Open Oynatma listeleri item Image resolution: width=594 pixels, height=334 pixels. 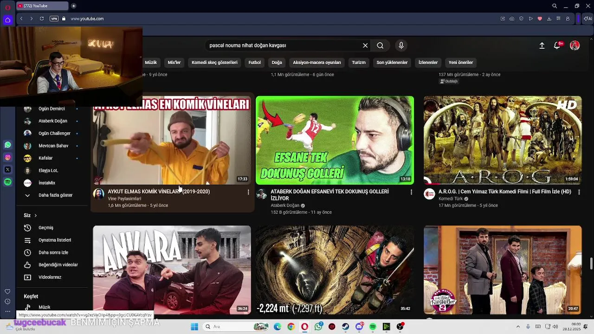point(52,240)
